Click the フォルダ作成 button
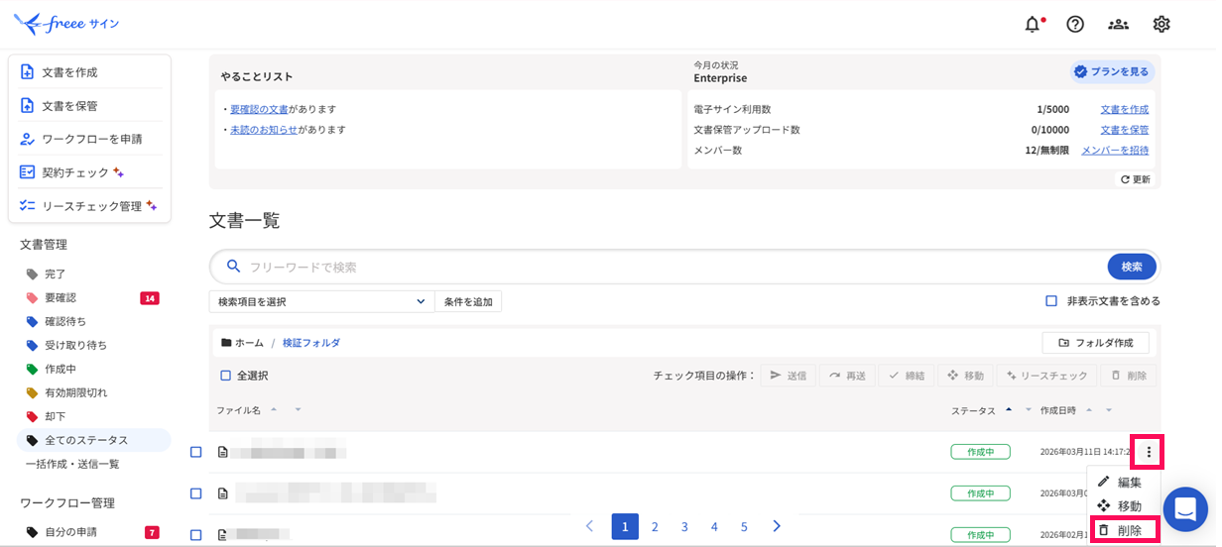 1095,343
